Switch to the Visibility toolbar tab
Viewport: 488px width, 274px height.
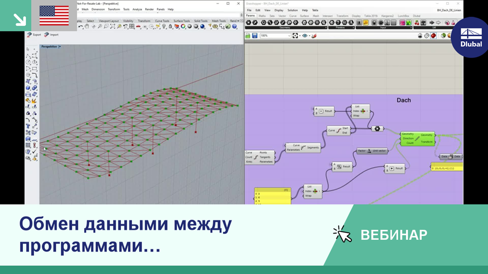(x=128, y=21)
